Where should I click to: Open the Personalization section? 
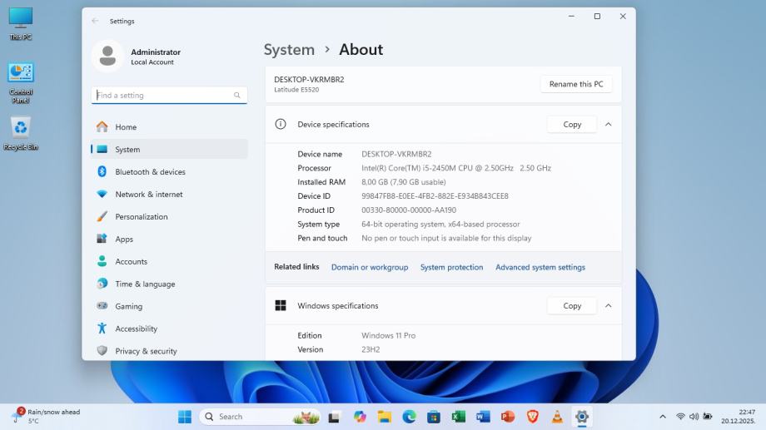(141, 217)
